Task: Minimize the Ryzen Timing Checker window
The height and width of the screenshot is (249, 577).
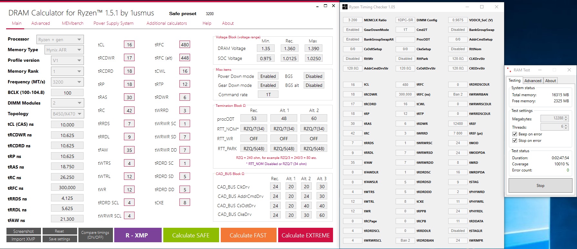Action: 467,7
